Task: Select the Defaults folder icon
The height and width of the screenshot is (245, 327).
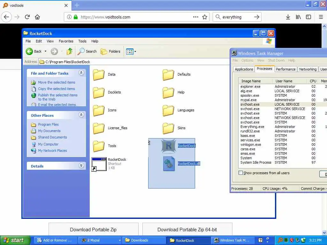Action: (168, 74)
